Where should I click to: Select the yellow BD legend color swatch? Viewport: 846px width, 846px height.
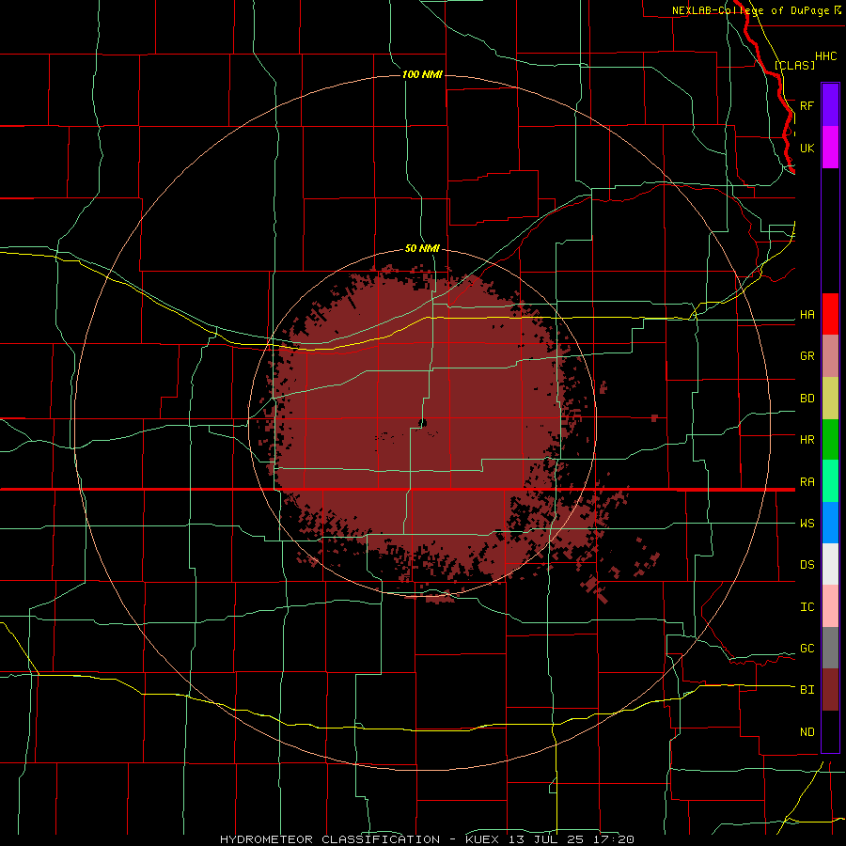click(x=830, y=399)
